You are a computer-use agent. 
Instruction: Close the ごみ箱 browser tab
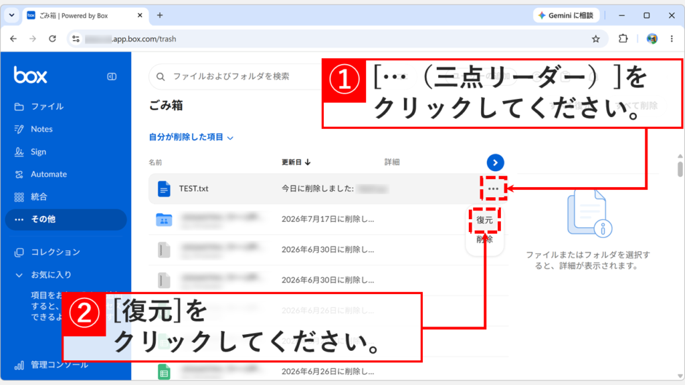[140, 15]
